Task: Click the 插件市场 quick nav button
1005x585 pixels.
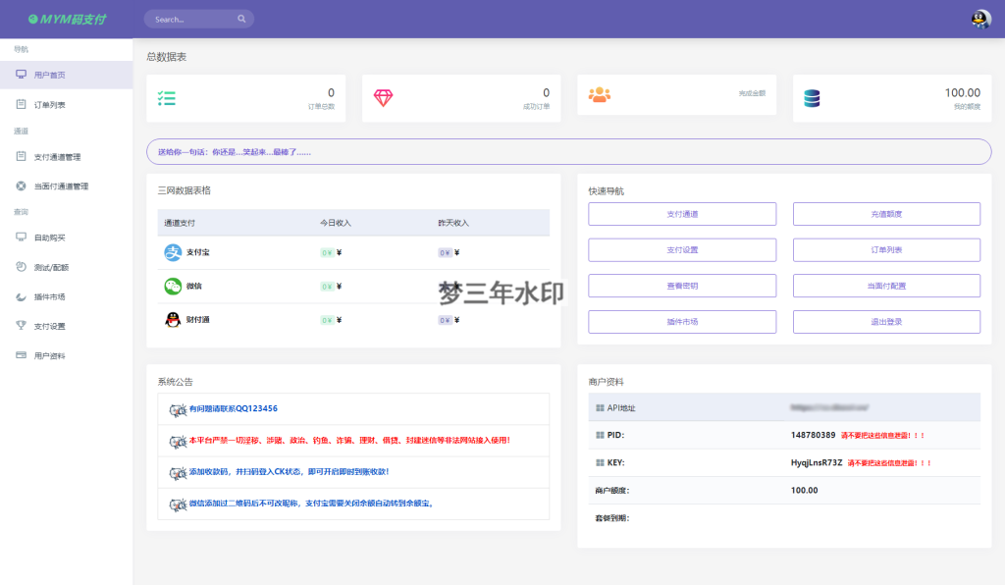Action: [x=682, y=322]
